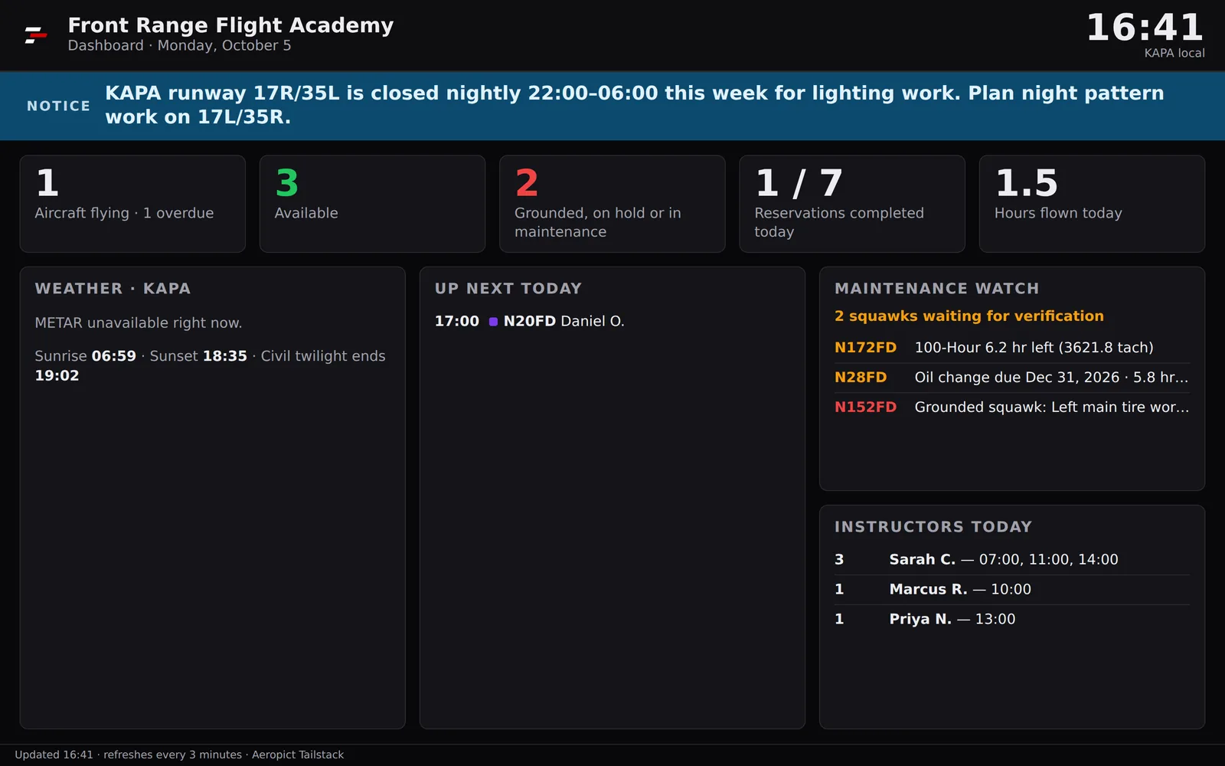Viewport: 1225px width, 766px height.
Task: Click the Grounded squawk: Left main tire entry
Action: pos(1051,408)
